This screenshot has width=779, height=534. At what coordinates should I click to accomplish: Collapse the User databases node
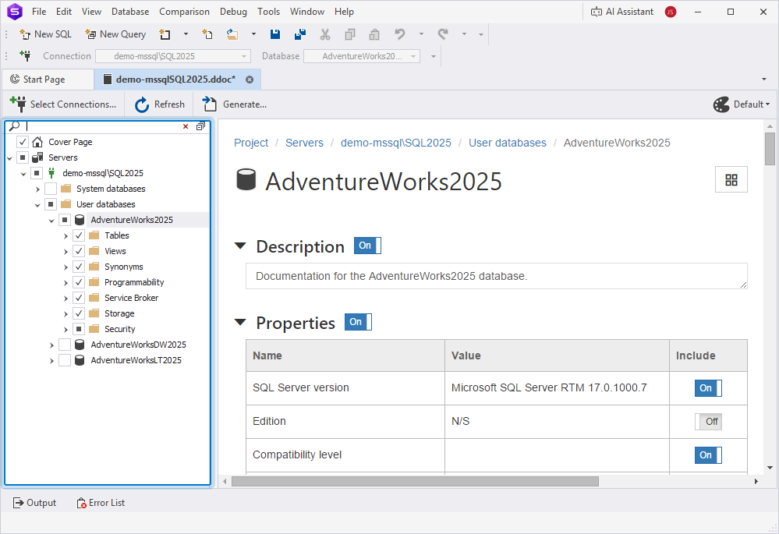coord(37,205)
